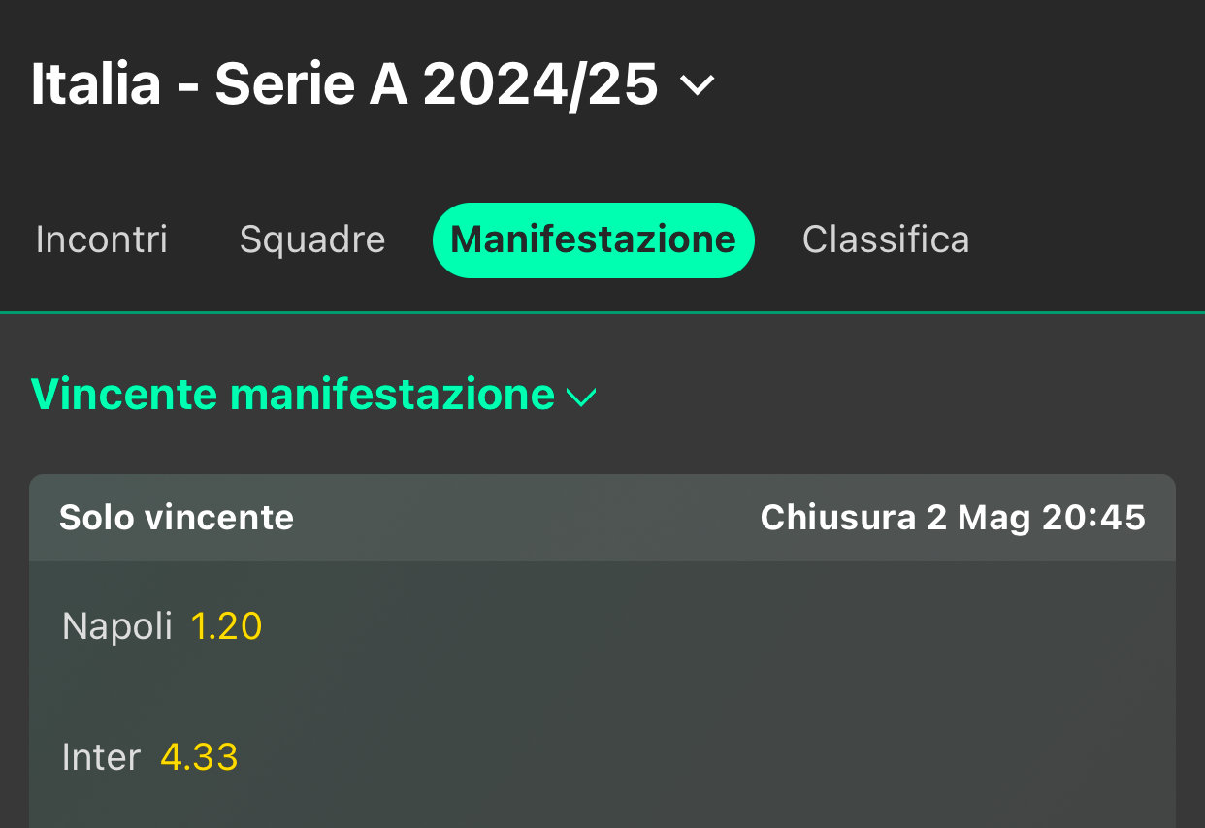
Task: Tap the 20:45 time in market header
Action: 1093,518
